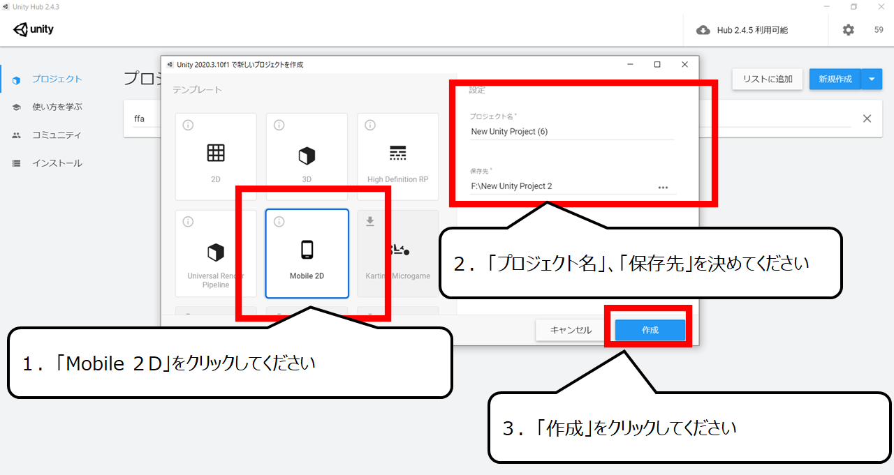894x475 pixels.
Task: Pick the Universal Render Pipeline template
Action: 216,254
